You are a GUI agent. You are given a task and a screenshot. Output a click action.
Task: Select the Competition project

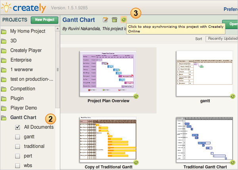coord(23,89)
